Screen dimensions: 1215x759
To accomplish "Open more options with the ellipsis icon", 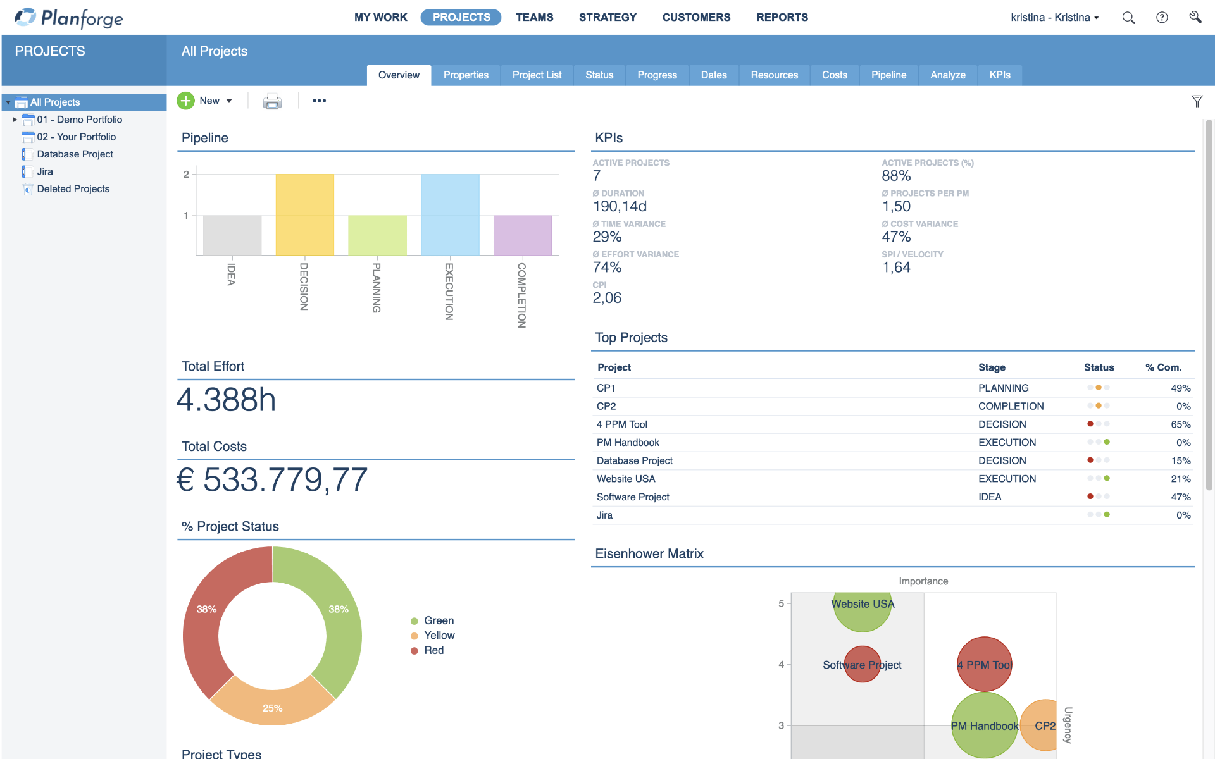I will coord(320,101).
